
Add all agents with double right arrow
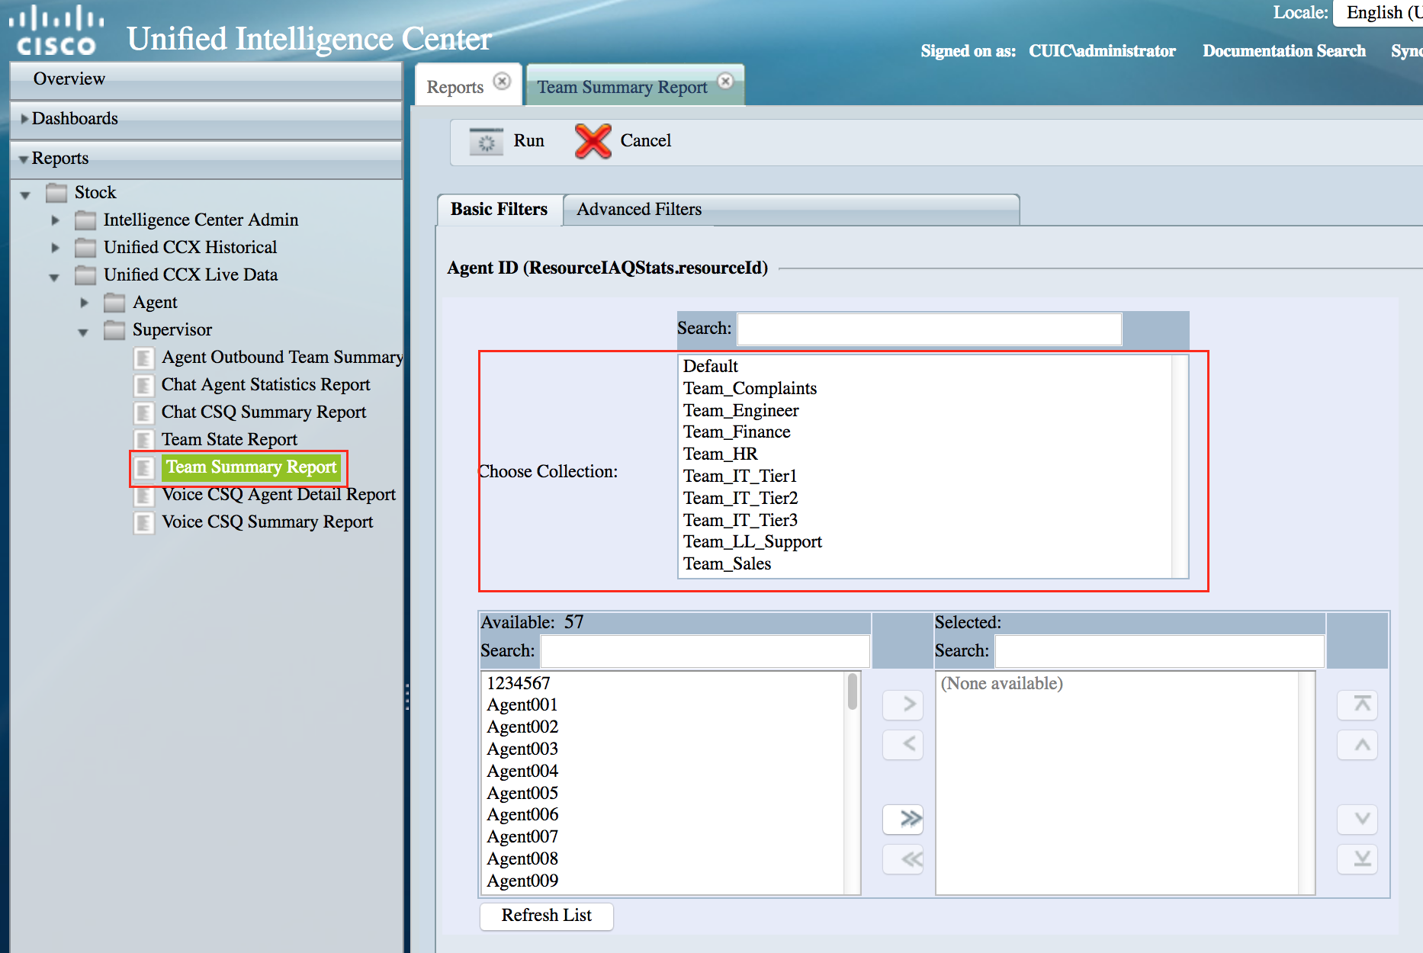coord(903,820)
